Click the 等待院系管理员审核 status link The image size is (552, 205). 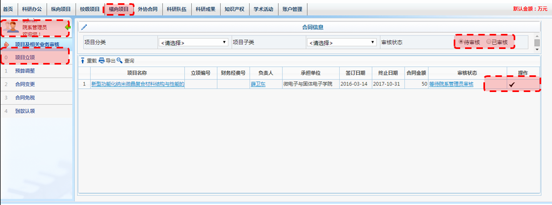click(x=452, y=84)
